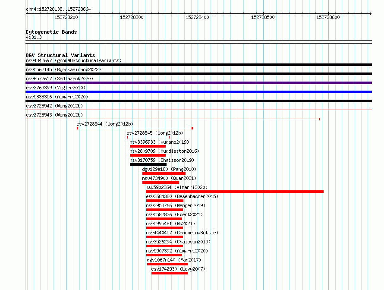
Task: Select the red Wu2021 variant bar
Action: 164,228
